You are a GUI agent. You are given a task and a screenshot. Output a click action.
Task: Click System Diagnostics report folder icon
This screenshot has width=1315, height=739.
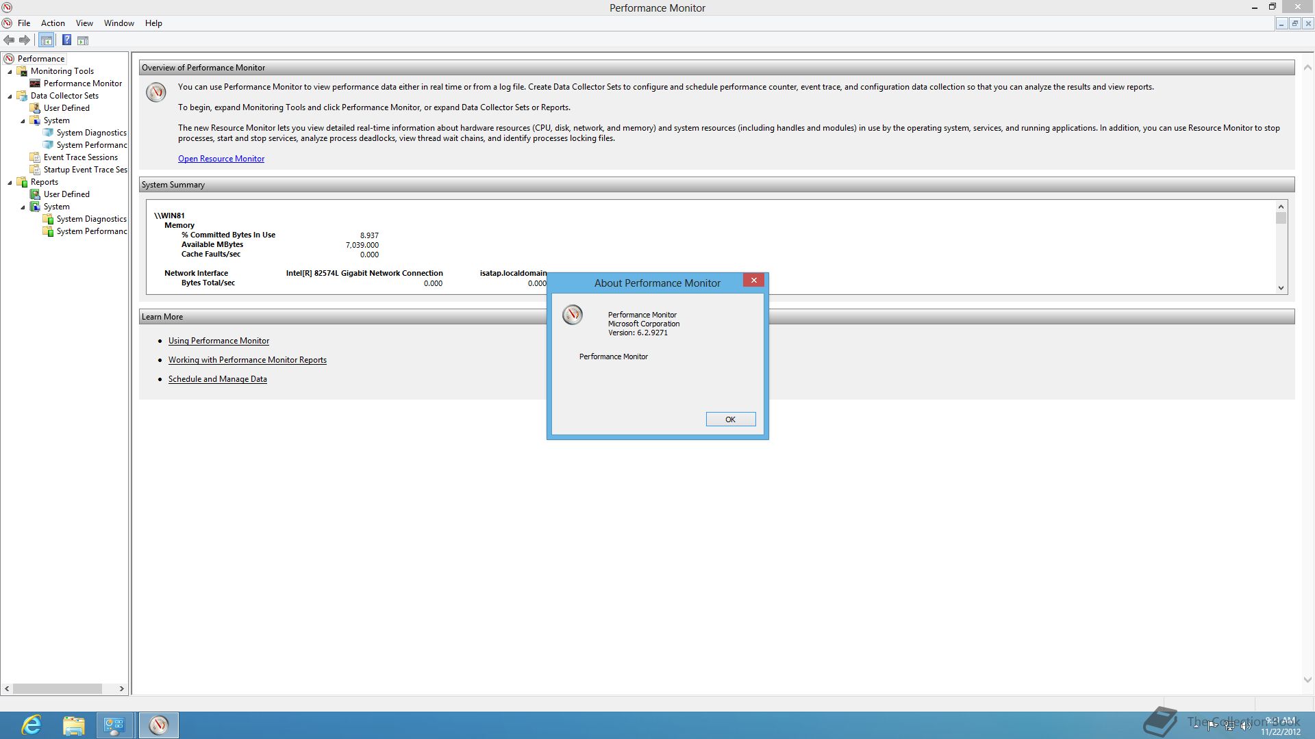click(x=48, y=219)
